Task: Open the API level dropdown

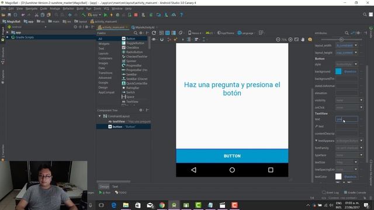Action: 210,33
